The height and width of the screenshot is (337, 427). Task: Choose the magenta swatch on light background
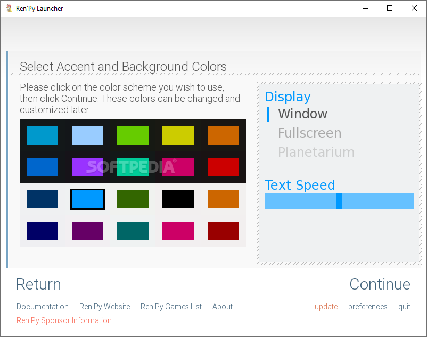pos(178,231)
